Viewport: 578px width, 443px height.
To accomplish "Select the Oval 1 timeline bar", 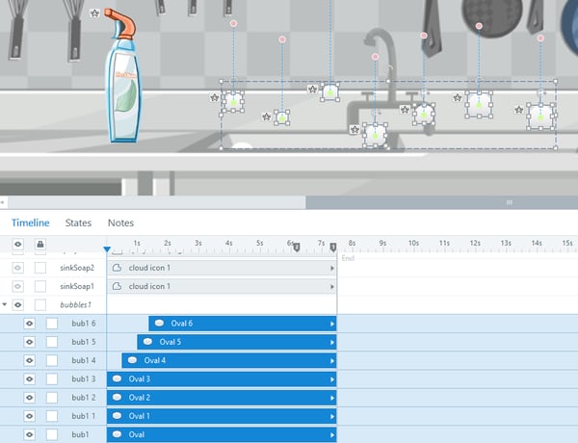I will click(x=222, y=416).
